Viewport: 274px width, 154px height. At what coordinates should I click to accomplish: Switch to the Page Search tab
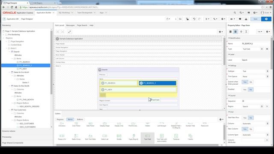[x=82, y=25]
